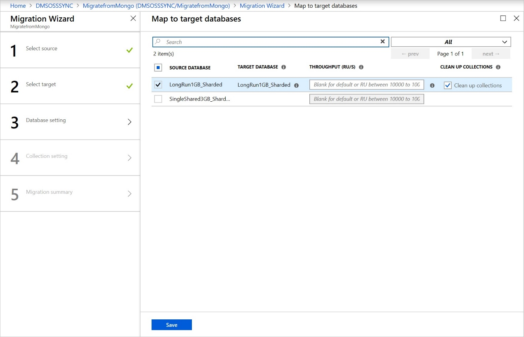Click green checkmark on Select source step
Viewport: 524px width, 337px height.
pyautogui.click(x=130, y=50)
